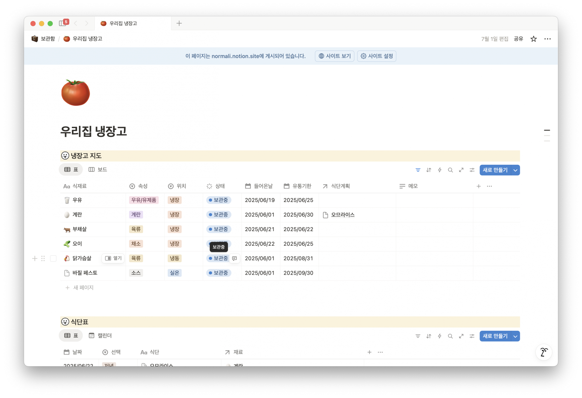Add page to favorites with star icon
This screenshot has height=398, width=582.
(533, 39)
